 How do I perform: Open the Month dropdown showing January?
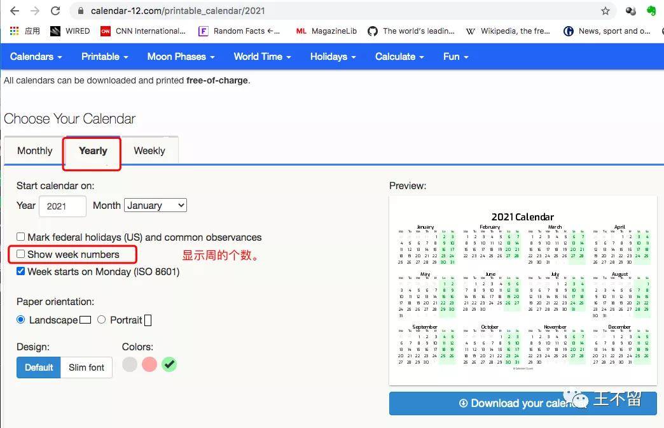155,205
